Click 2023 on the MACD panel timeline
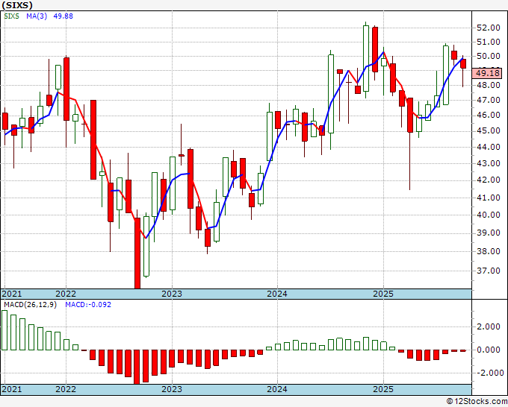508x407 pixels. click(x=172, y=389)
